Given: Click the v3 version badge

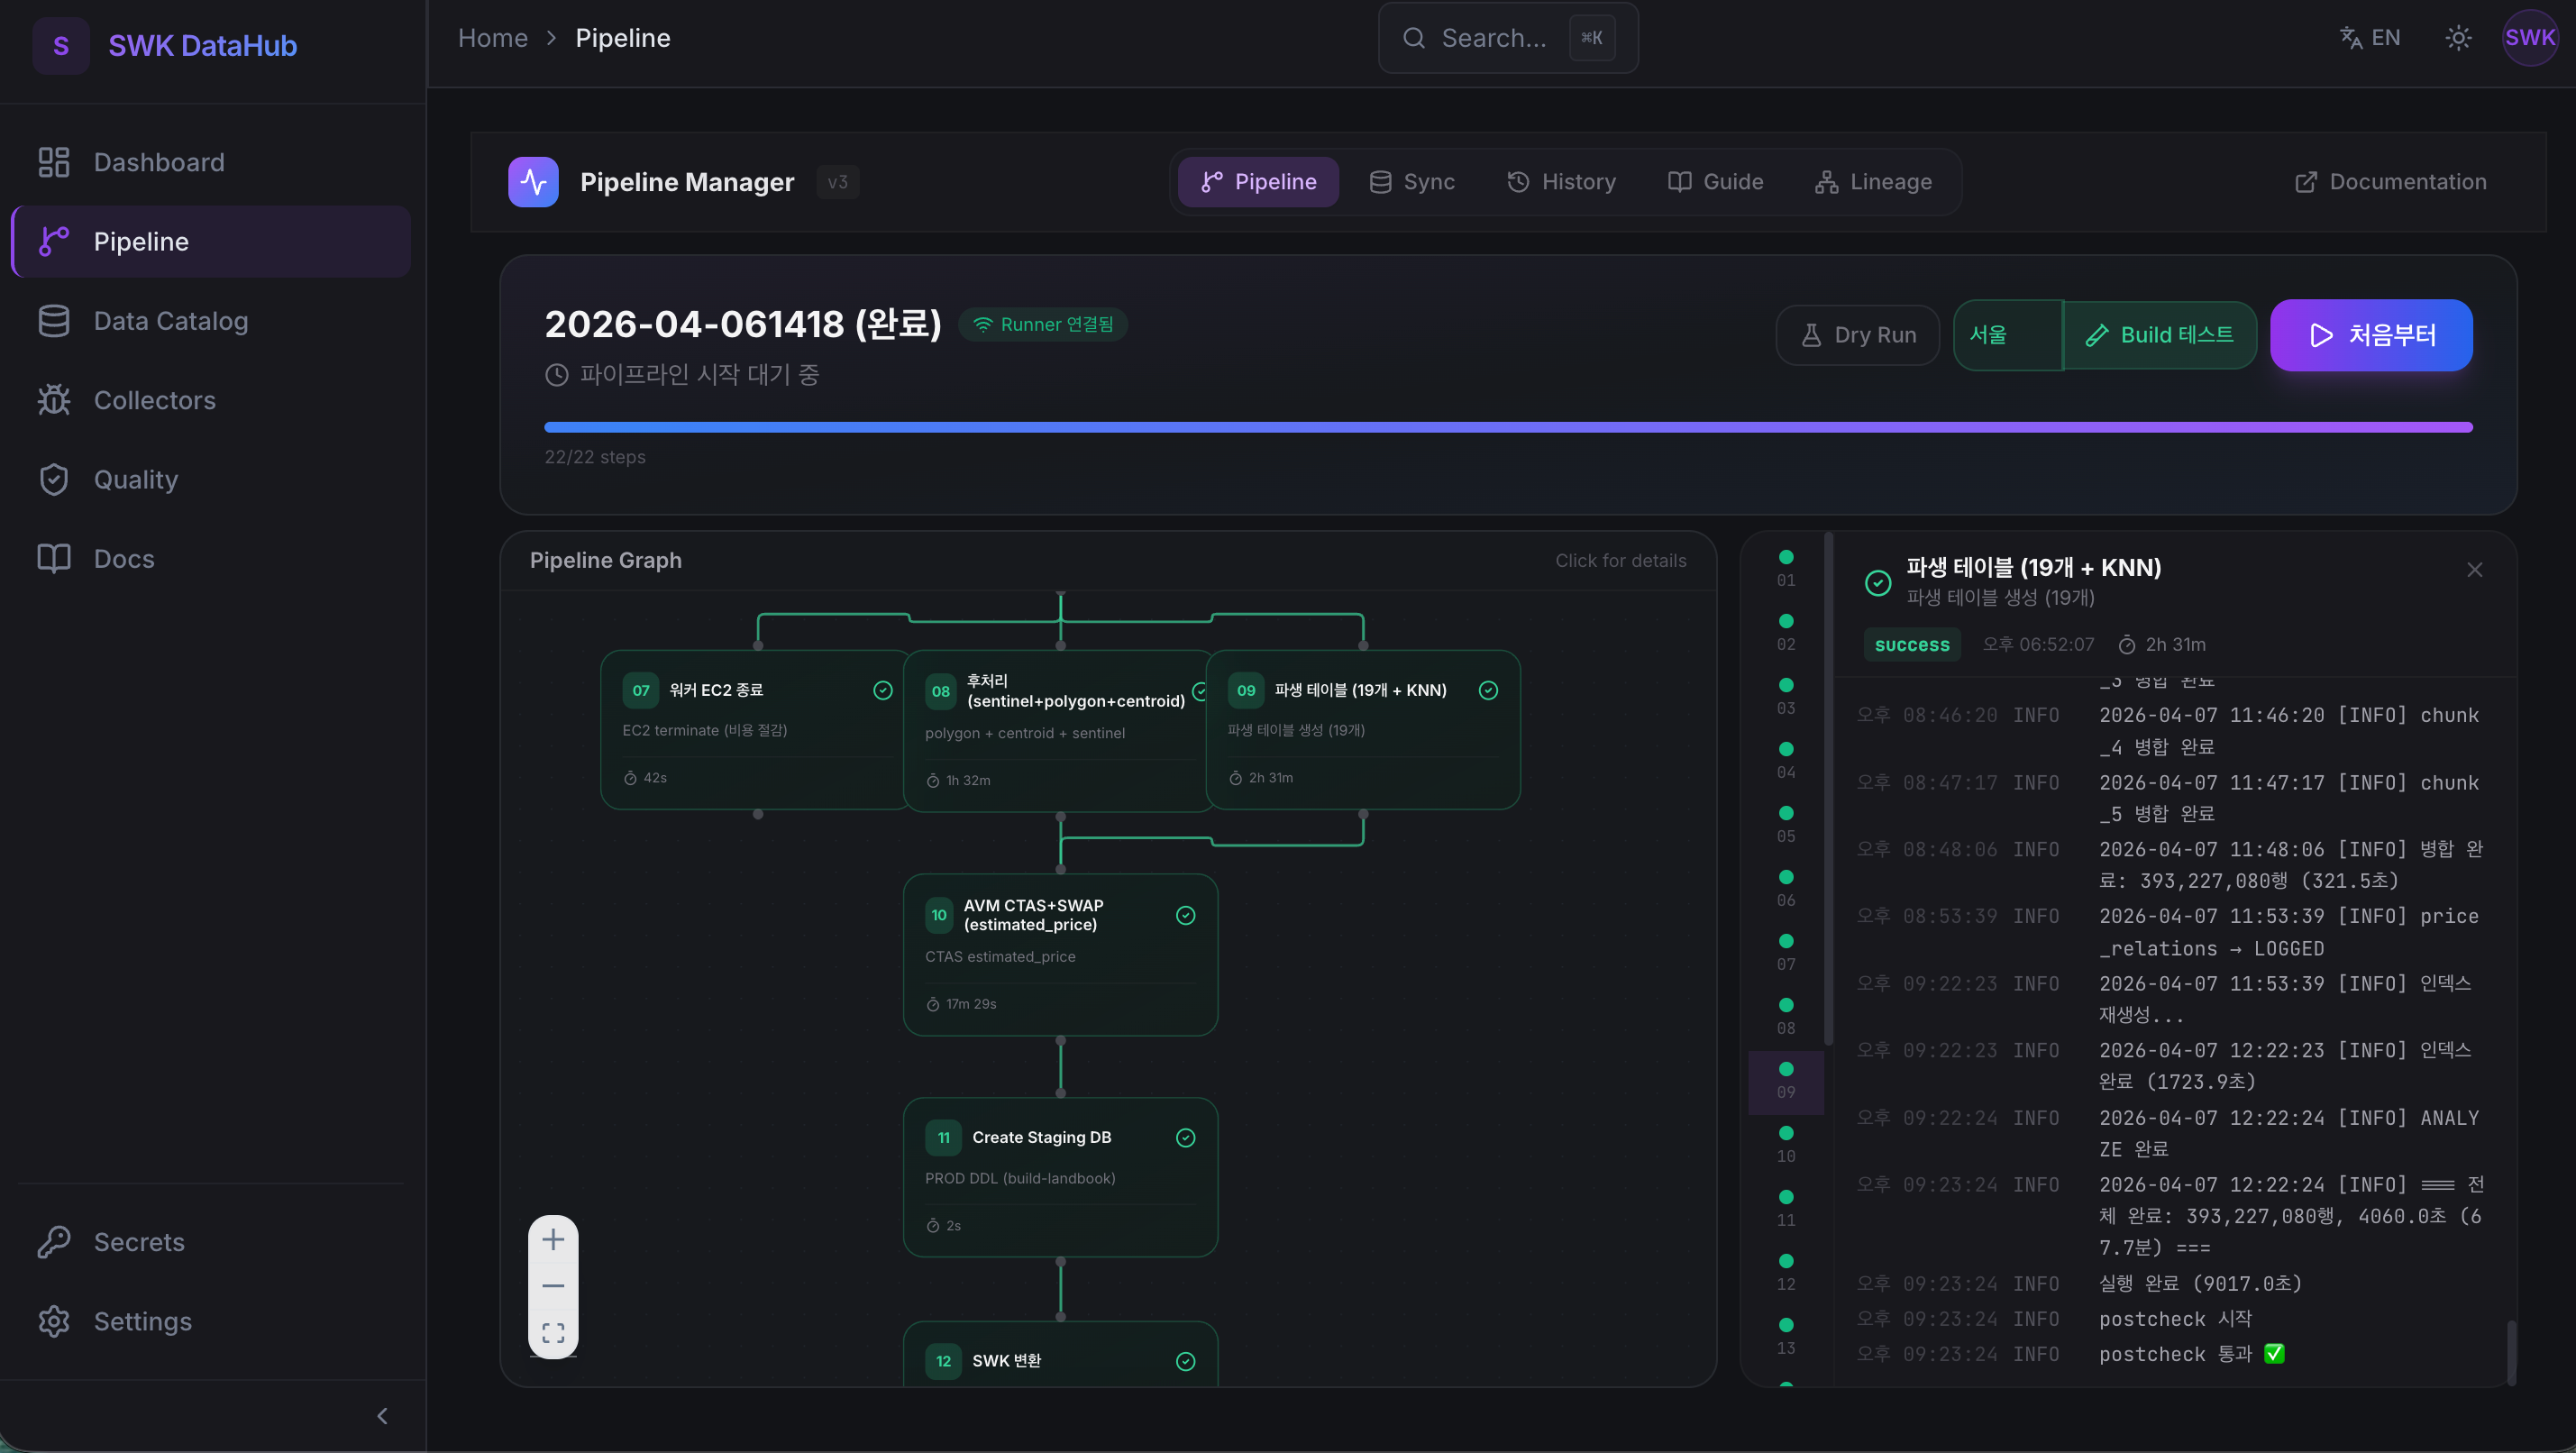Looking at the screenshot, I should 838,182.
